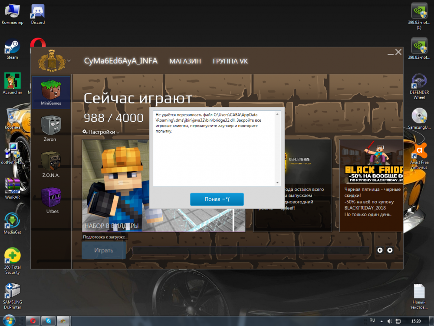Launch Steam from the desktop
This screenshot has height=326, width=434.
pos(12,48)
